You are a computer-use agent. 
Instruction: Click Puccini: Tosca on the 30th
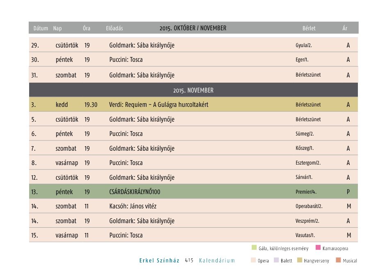click(126, 60)
